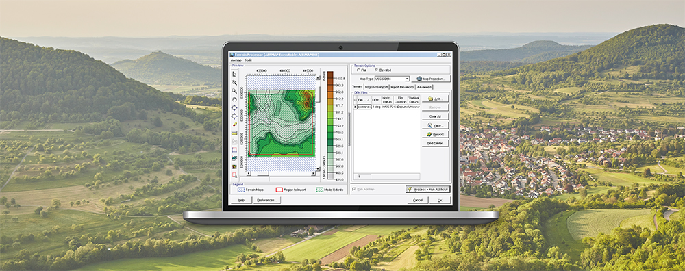
Task: Choose the second magnifier zoom tool
Action: (x=234, y=91)
